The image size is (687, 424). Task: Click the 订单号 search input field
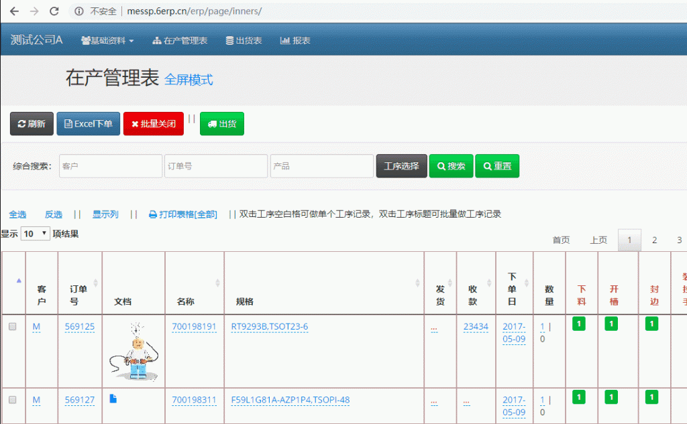click(x=215, y=166)
